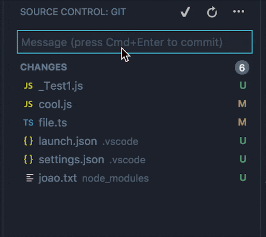Click the text file icon beside joao.txt
The height and width of the screenshot is (237, 266).
pos(30,178)
